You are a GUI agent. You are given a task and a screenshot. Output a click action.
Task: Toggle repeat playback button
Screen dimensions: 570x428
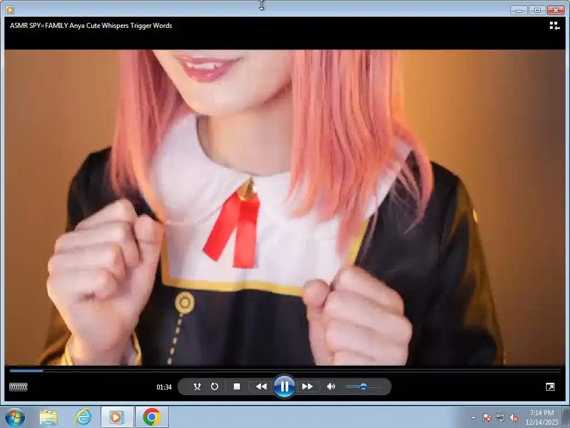point(214,387)
